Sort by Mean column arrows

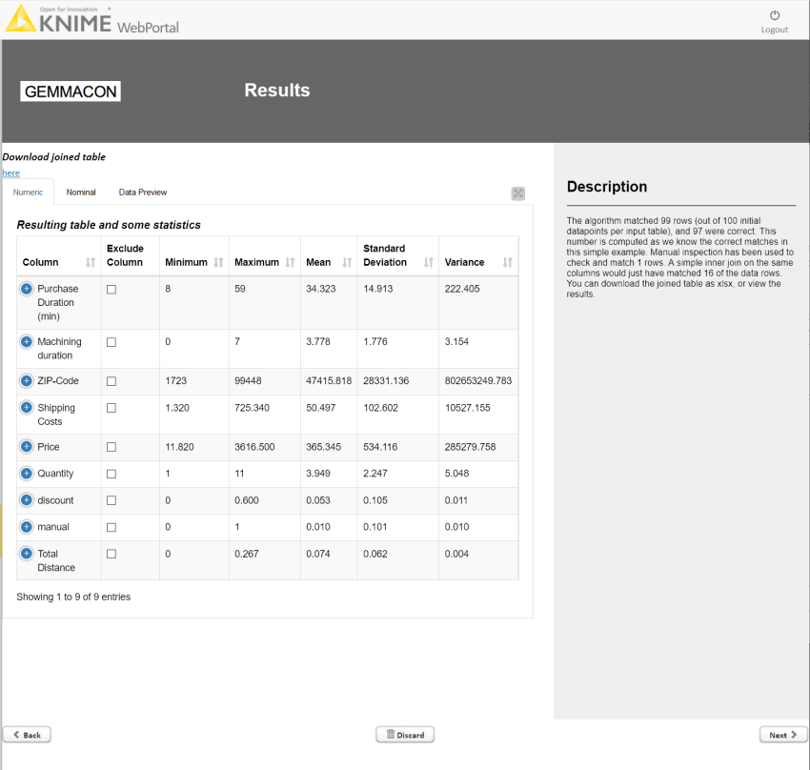click(x=347, y=262)
